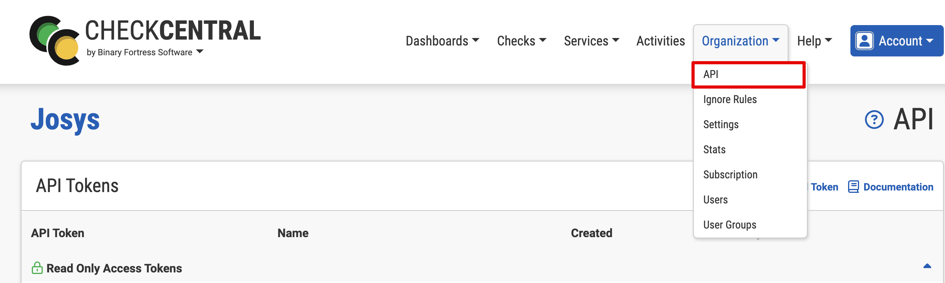Click the blue help question mark icon
945x283 pixels.
[x=874, y=120]
